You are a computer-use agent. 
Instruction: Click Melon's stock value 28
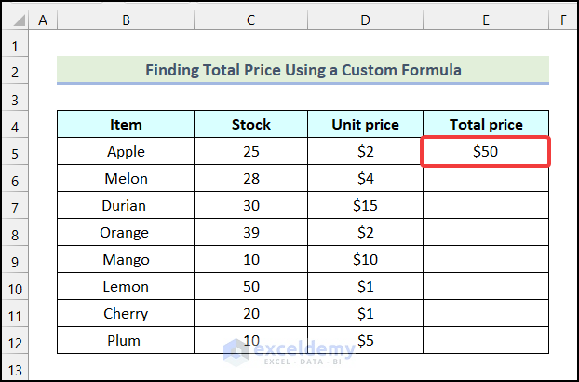pos(250,179)
